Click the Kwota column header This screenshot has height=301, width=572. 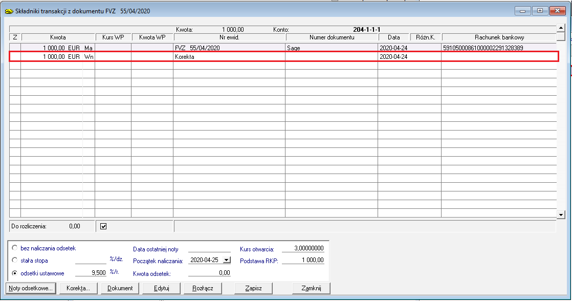coord(58,37)
